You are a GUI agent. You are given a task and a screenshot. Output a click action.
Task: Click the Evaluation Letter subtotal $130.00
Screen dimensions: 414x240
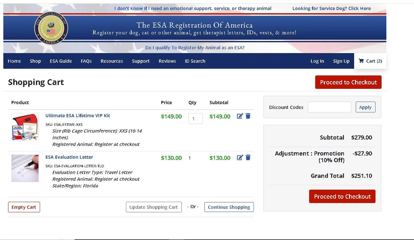(220, 158)
